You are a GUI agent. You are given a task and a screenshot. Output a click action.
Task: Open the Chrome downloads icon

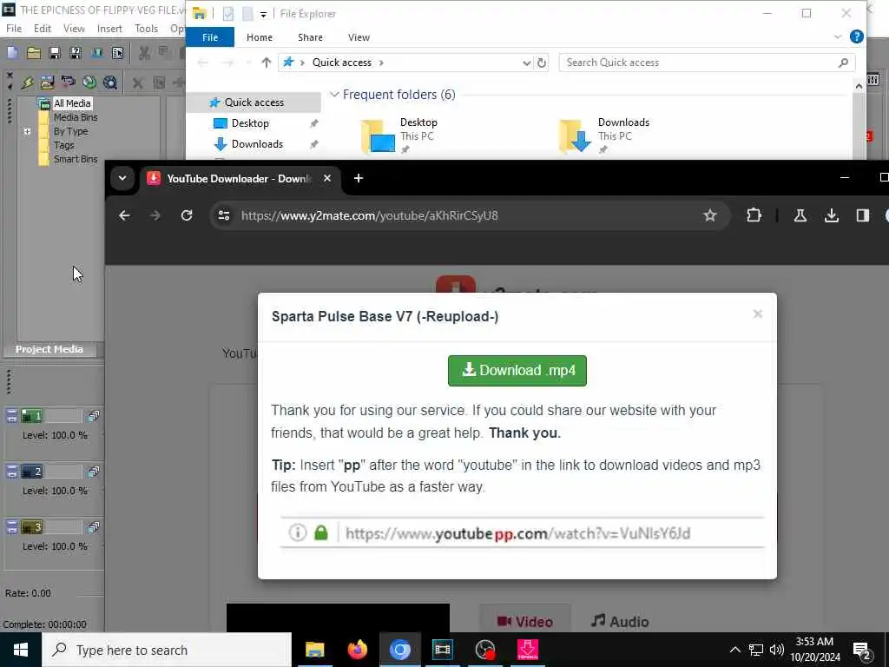[x=831, y=215]
